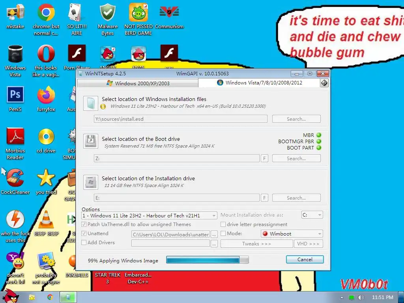
Task: Toggle Patch UxTheme.dll checkbox
Action: [84, 224]
